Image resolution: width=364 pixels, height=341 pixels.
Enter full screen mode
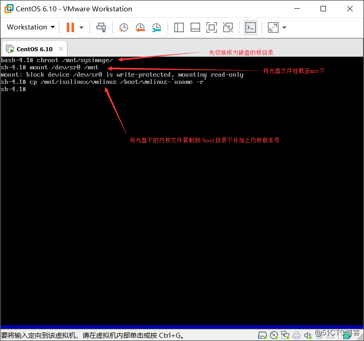pos(211,27)
